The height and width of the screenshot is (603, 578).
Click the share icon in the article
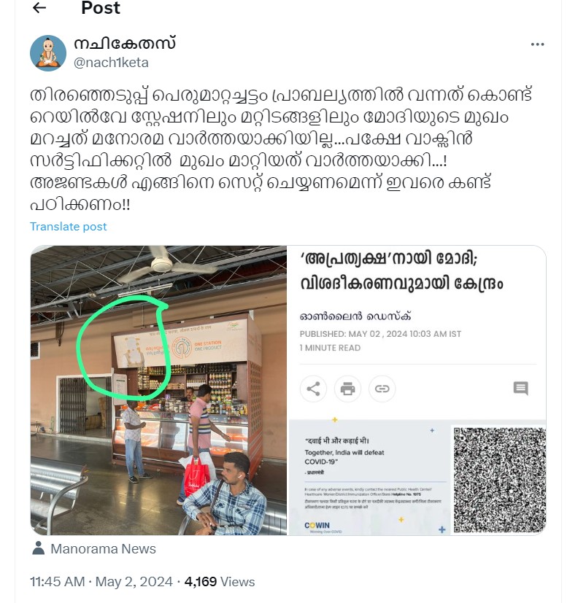[313, 389]
